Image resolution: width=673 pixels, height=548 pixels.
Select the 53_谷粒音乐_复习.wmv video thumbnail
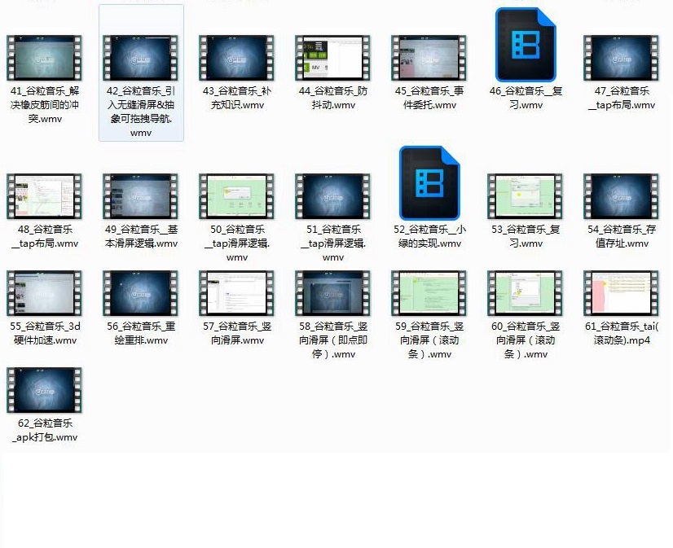pos(525,197)
